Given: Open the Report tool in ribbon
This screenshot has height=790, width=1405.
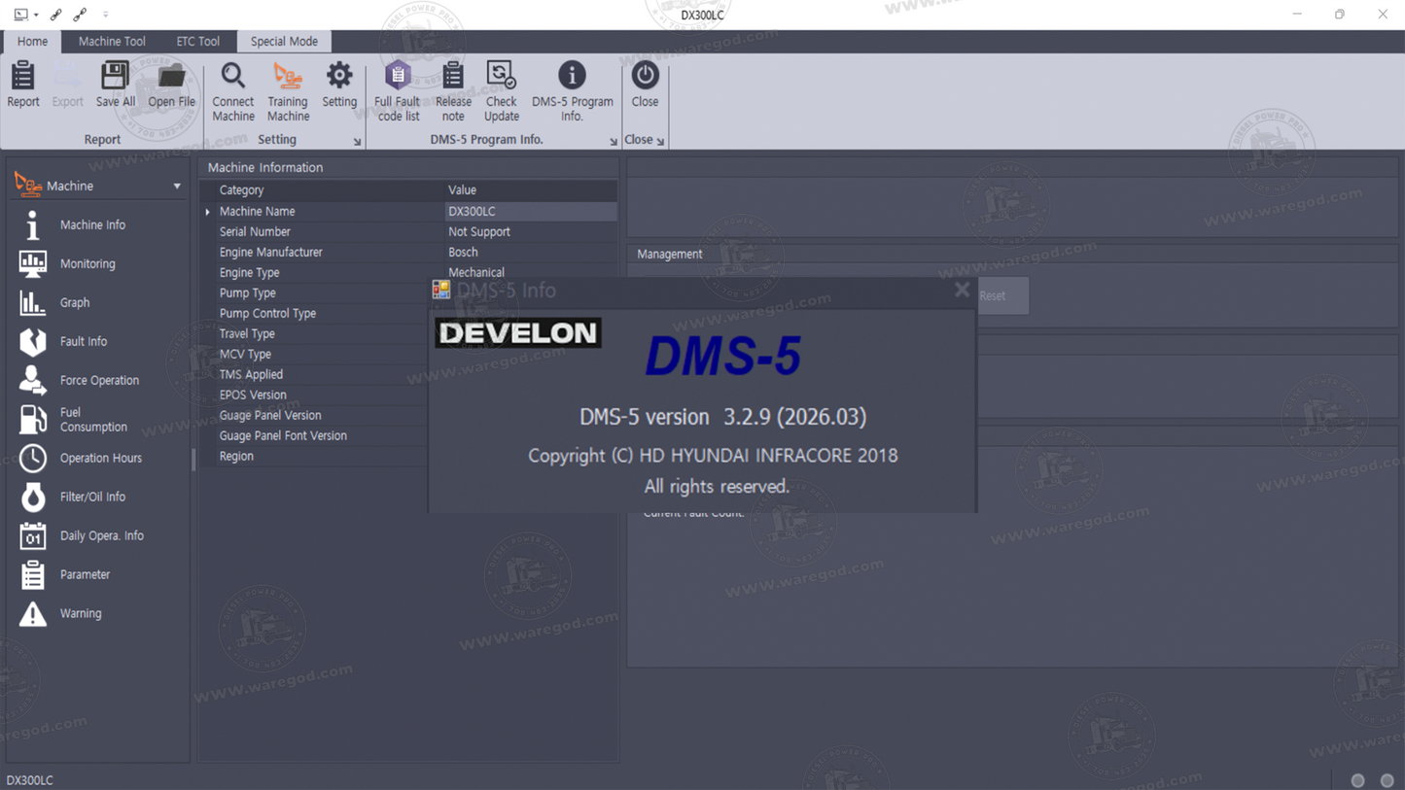Looking at the screenshot, I should [x=23, y=85].
